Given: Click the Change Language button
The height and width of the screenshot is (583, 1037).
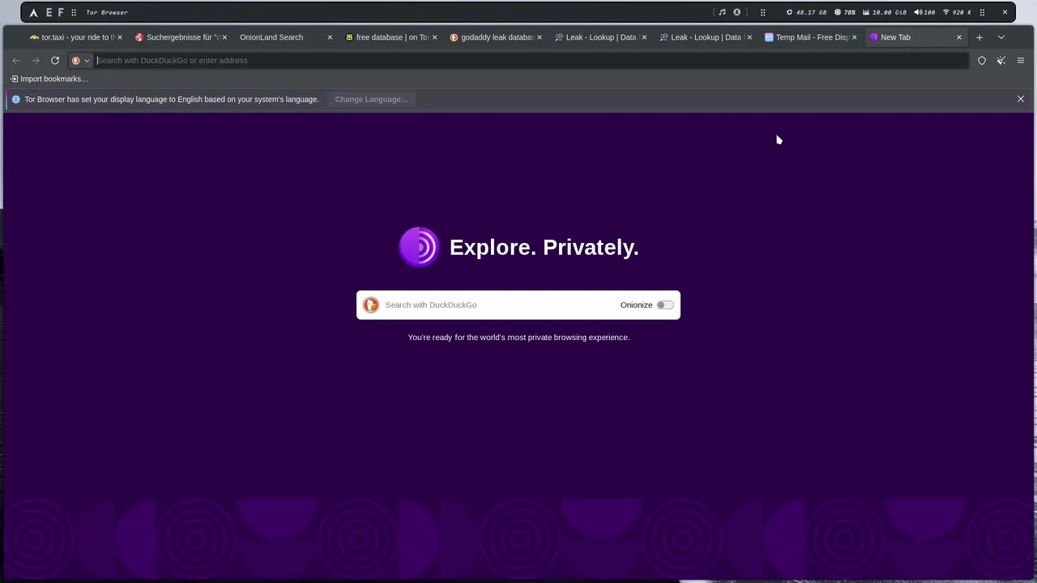Looking at the screenshot, I should click(371, 100).
